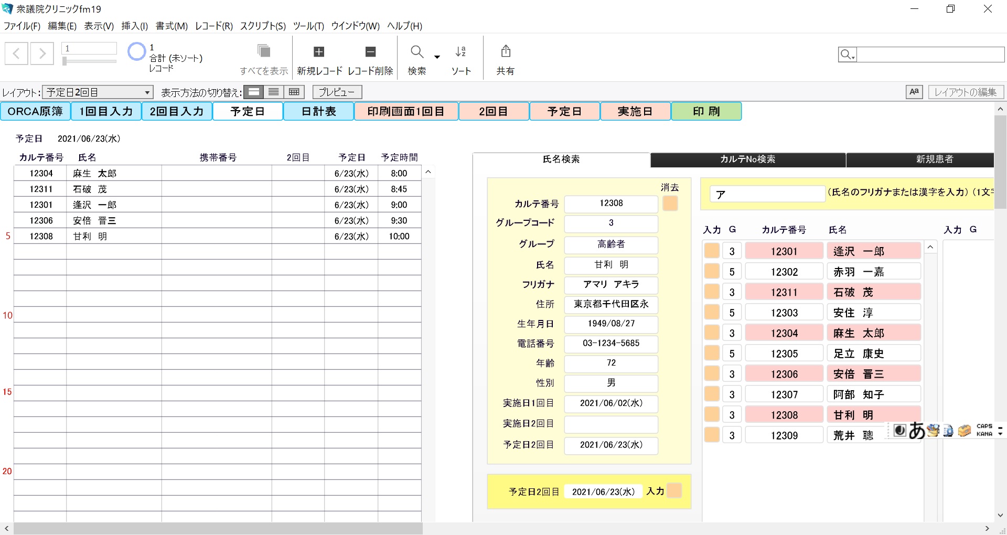Click orange input square for 12303 安住 淳
This screenshot has height=535, width=1007.
pyautogui.click(x=712, y=312)
